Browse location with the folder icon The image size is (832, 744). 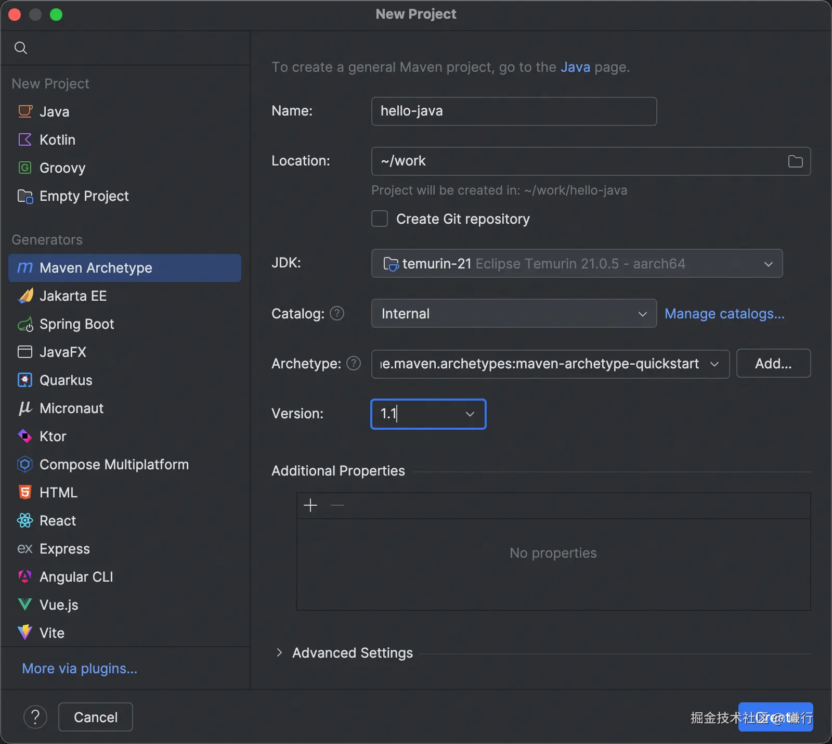(795, 161)
